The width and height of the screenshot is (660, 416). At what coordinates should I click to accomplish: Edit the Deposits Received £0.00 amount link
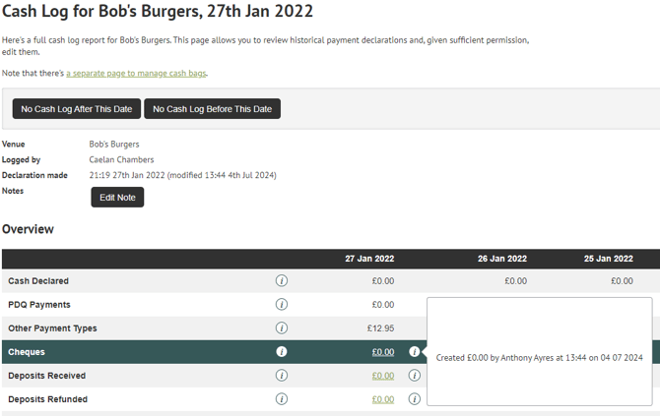click(383, 376)
